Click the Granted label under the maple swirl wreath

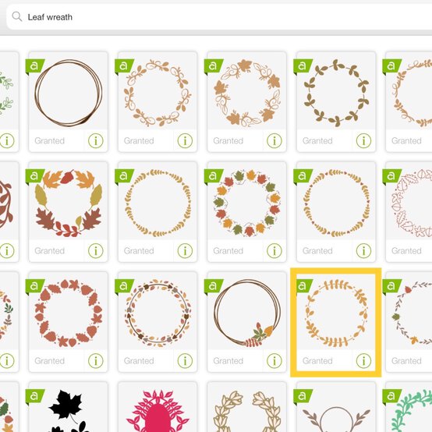(x=228, y=141)
